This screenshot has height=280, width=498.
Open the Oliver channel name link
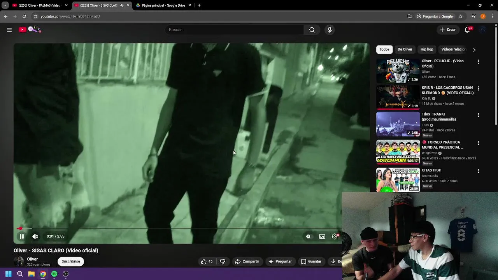pos(32,259)
